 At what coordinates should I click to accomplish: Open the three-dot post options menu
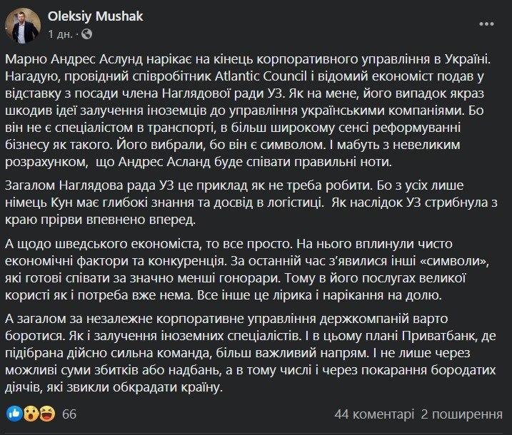[486, 24]
